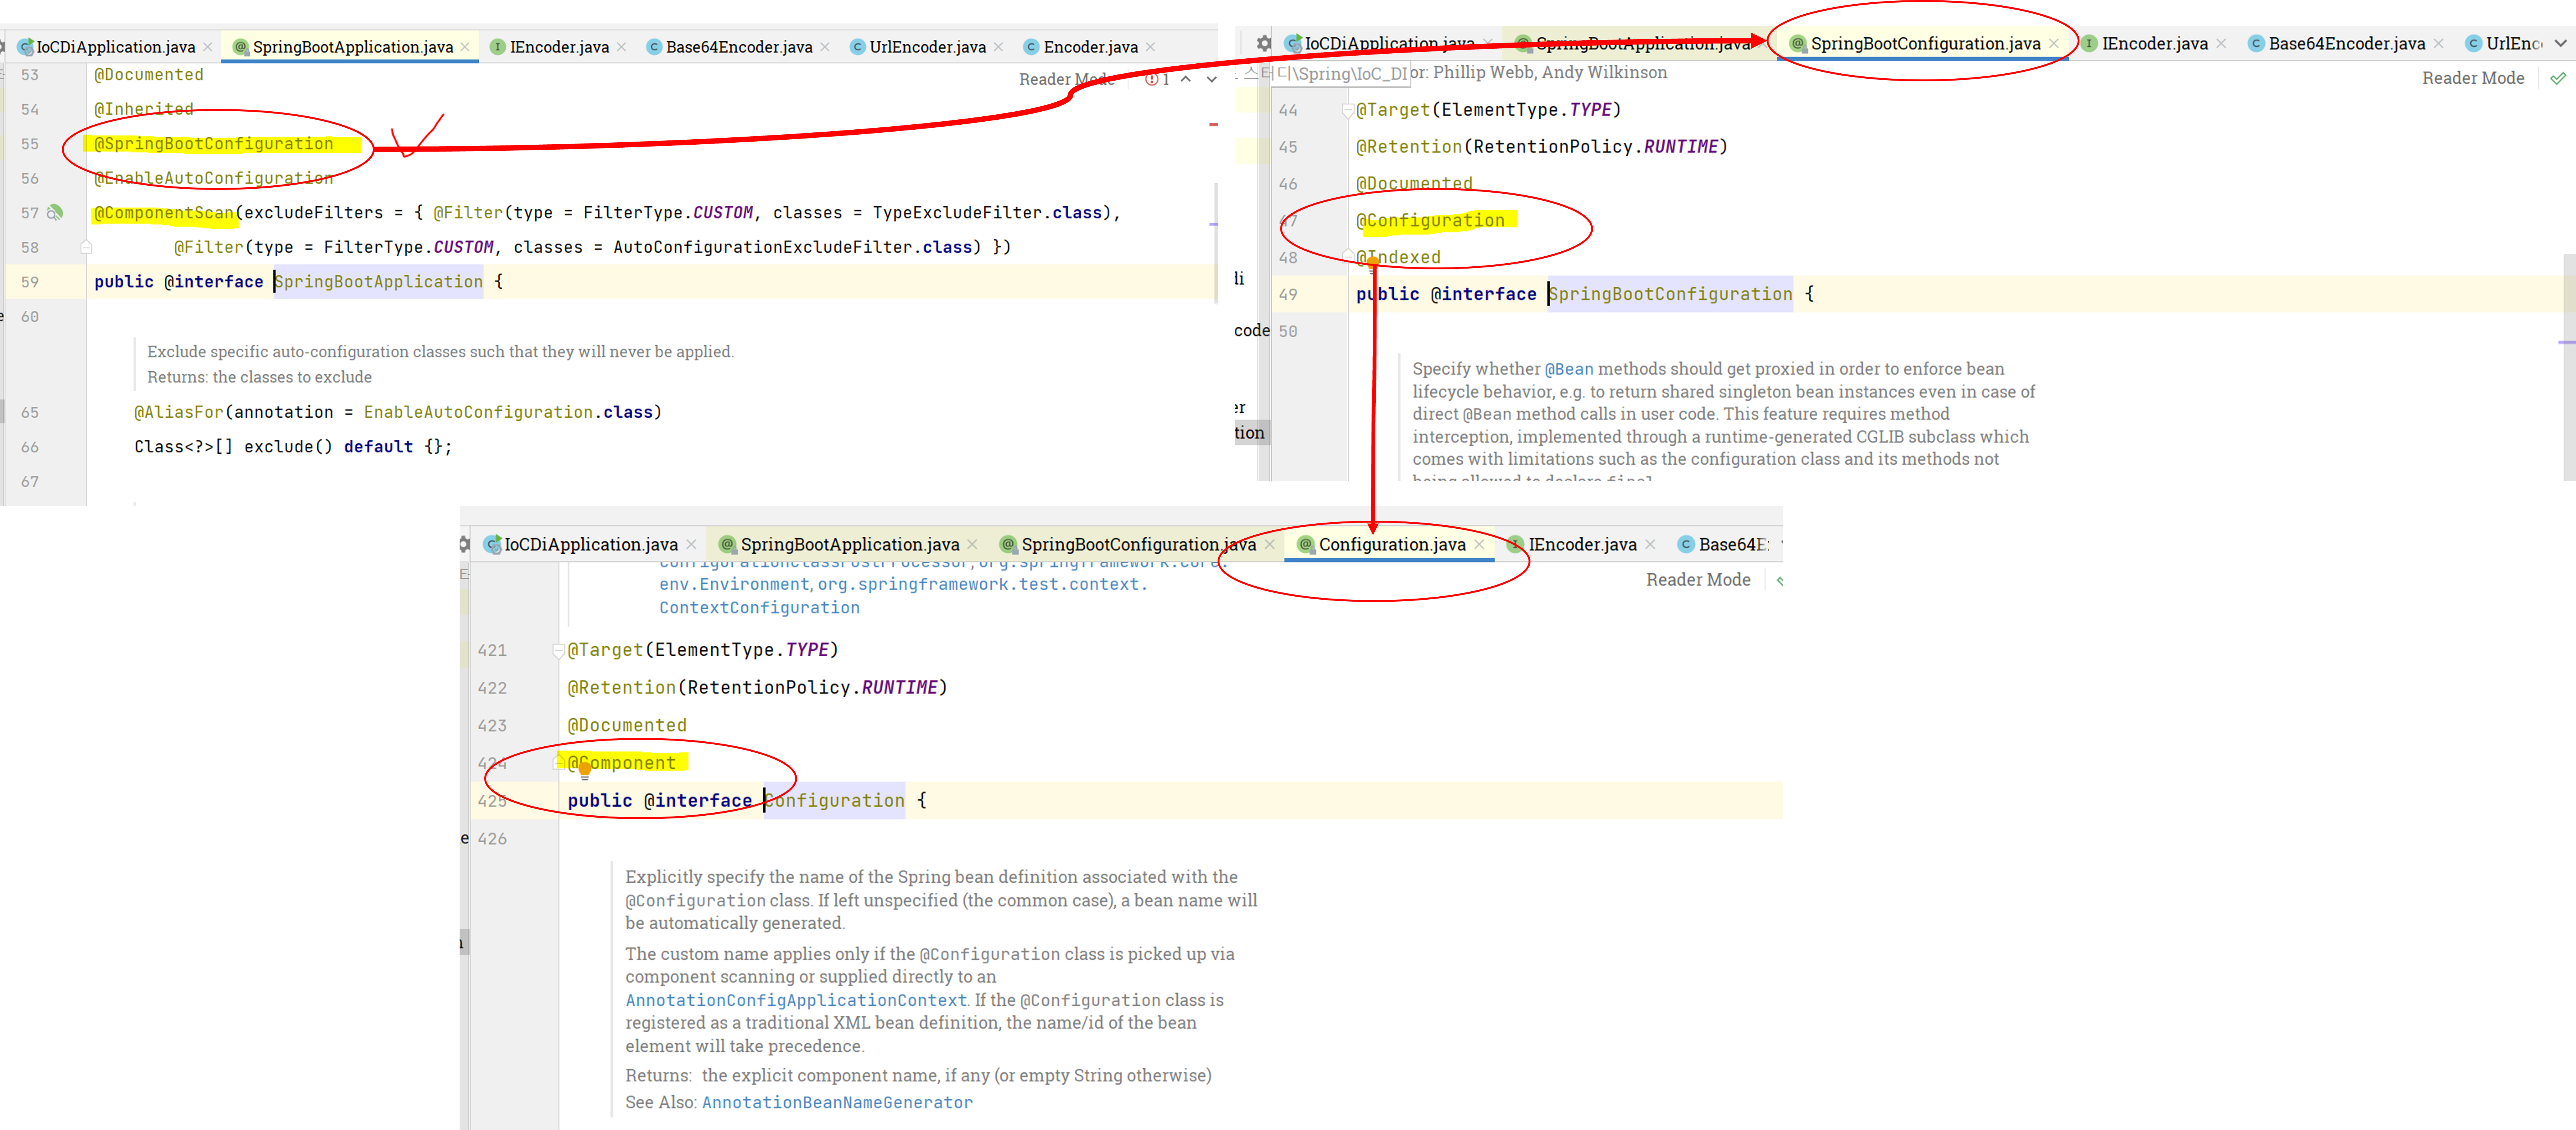Close SpringBootApplication.java tab in the bottom editor
Screen dimensions: 2576x1130
point(972,544)
